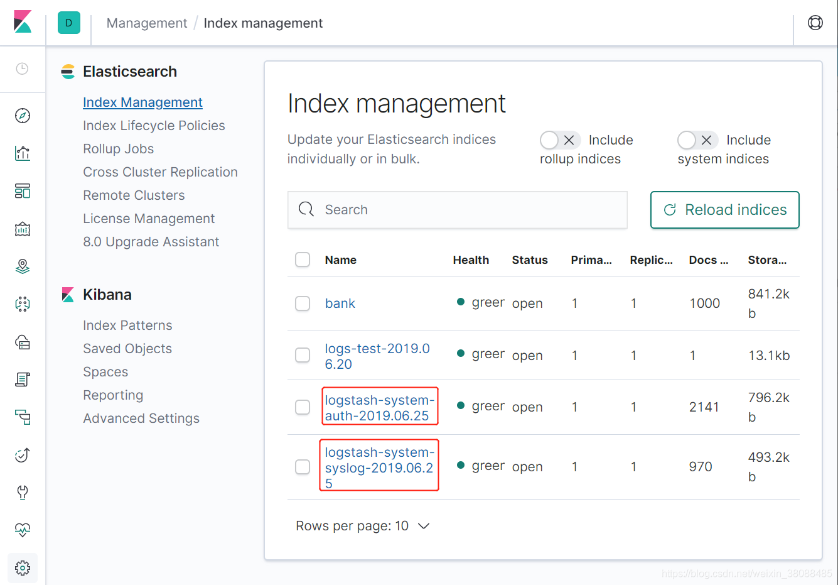Open APM icon in sidebar
The height and width of the screenshot is (585, 838).
23,417
